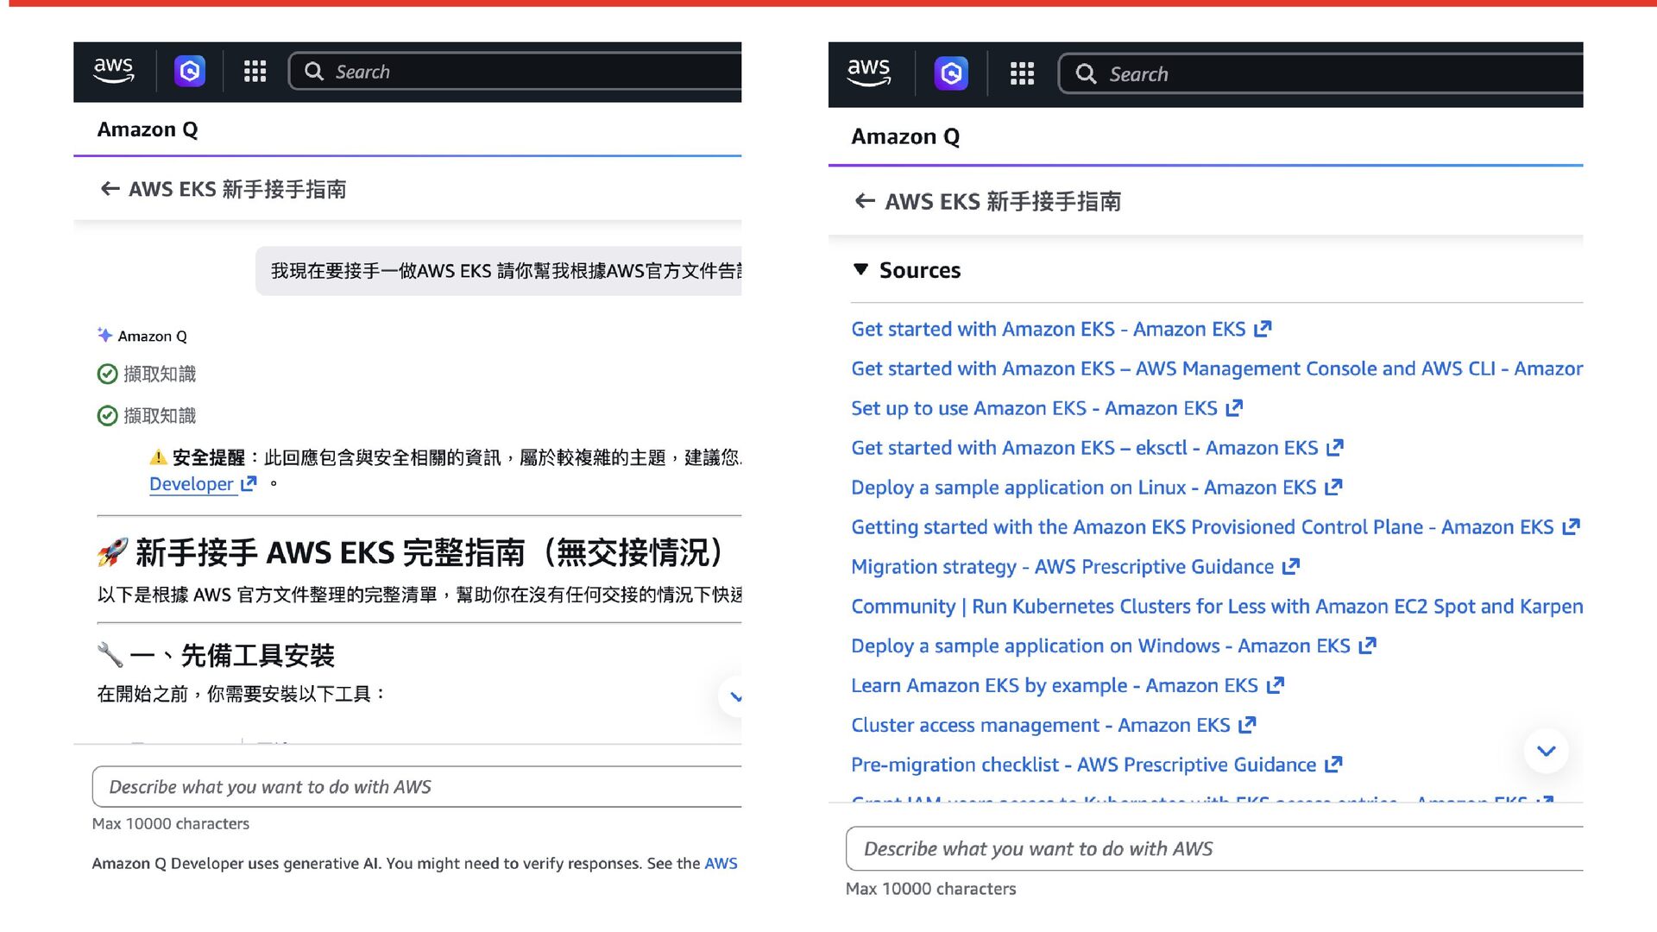Image resolution: width=1657 pixels, height=932 pixels.
Task: Click Amazon Q hexagon icon in left panel
Action: 190,71
